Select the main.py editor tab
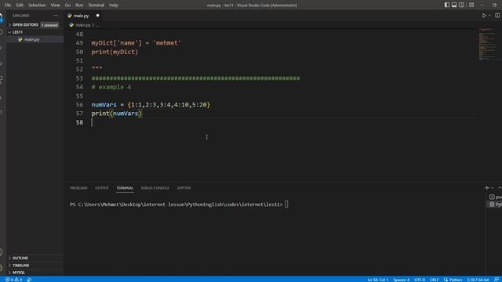The image size is (502, 282). (84, 16)
